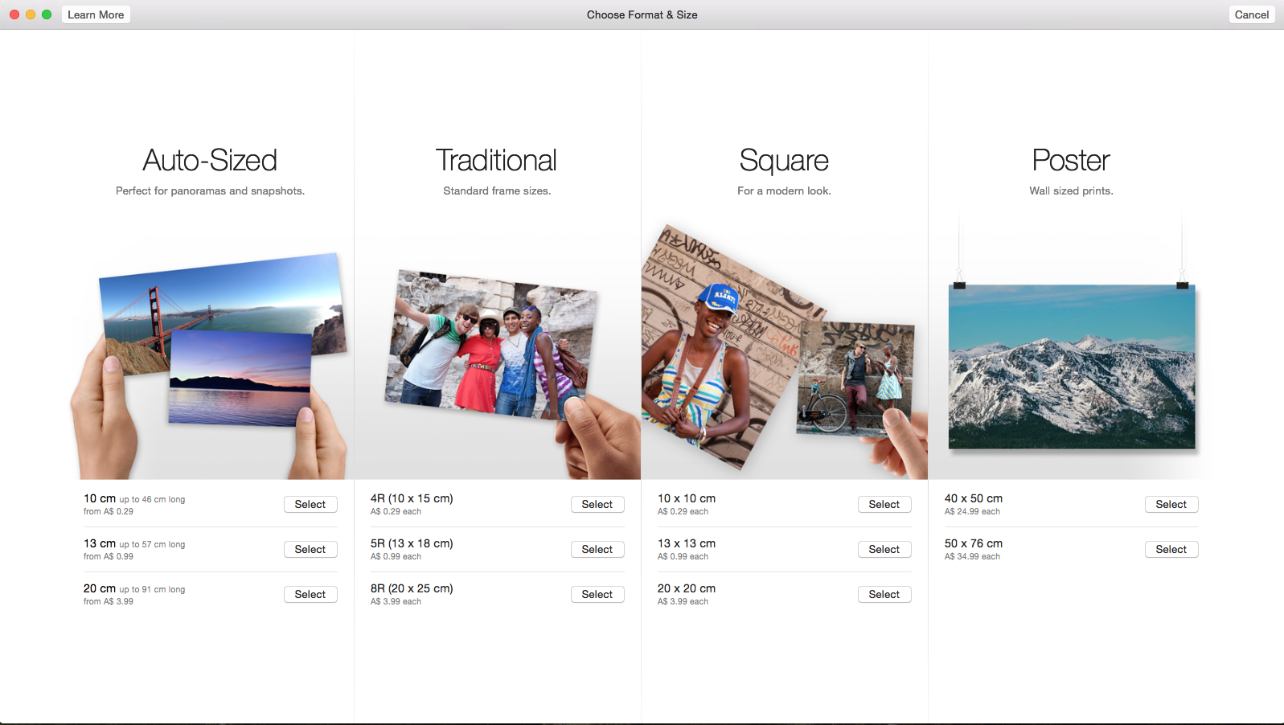This screenshot has height=725, width=1284.
Task: Select the 10 cm Auto-Sized print
Action: tap(310, 504)
